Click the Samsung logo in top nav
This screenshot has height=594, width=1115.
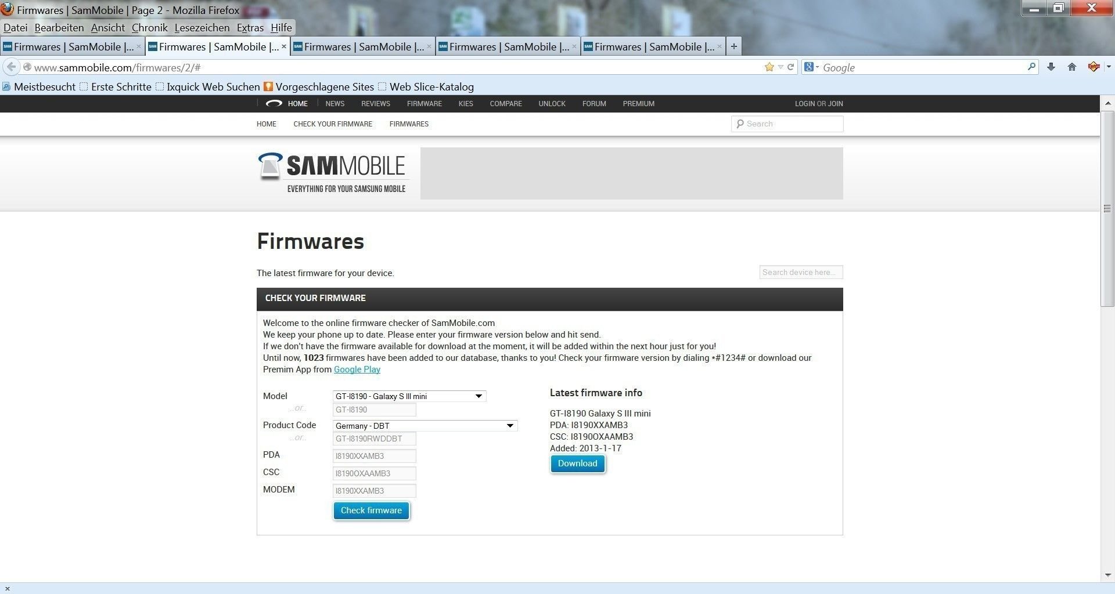coord(274,104)
